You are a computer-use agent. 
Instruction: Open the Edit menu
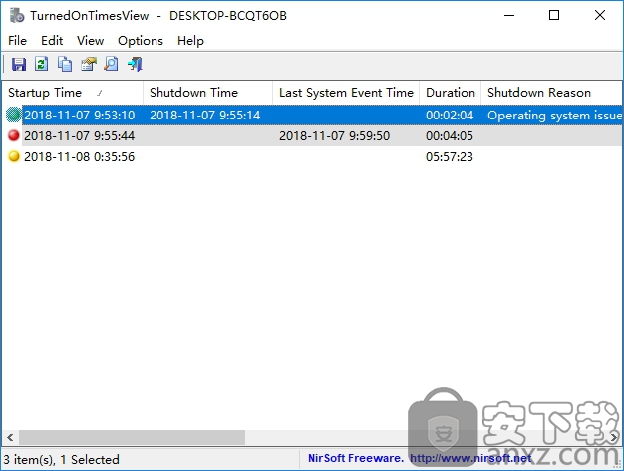pyautogui.click(x=52, y=41)
